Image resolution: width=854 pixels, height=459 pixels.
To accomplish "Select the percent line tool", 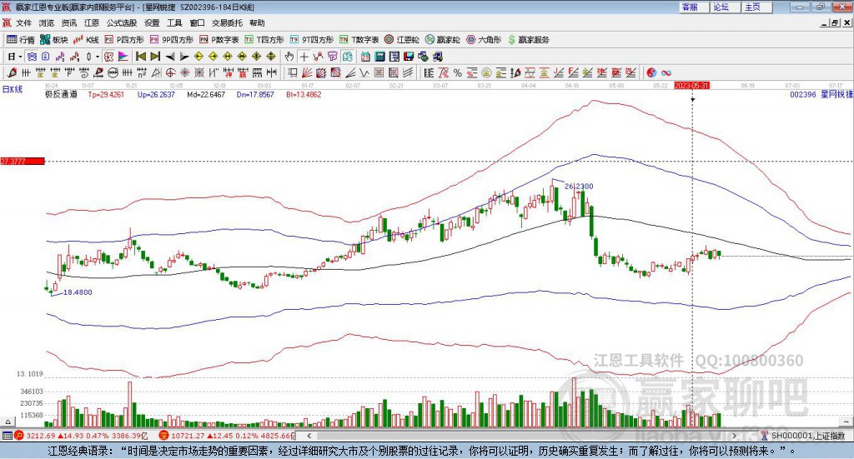I will [458, 72].
